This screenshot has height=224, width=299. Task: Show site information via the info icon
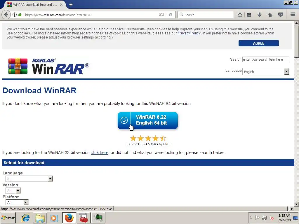(15, 15)
